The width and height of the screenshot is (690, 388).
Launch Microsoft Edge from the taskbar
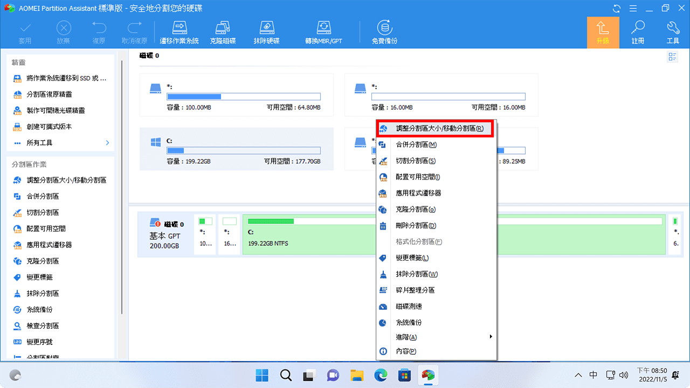381,375
